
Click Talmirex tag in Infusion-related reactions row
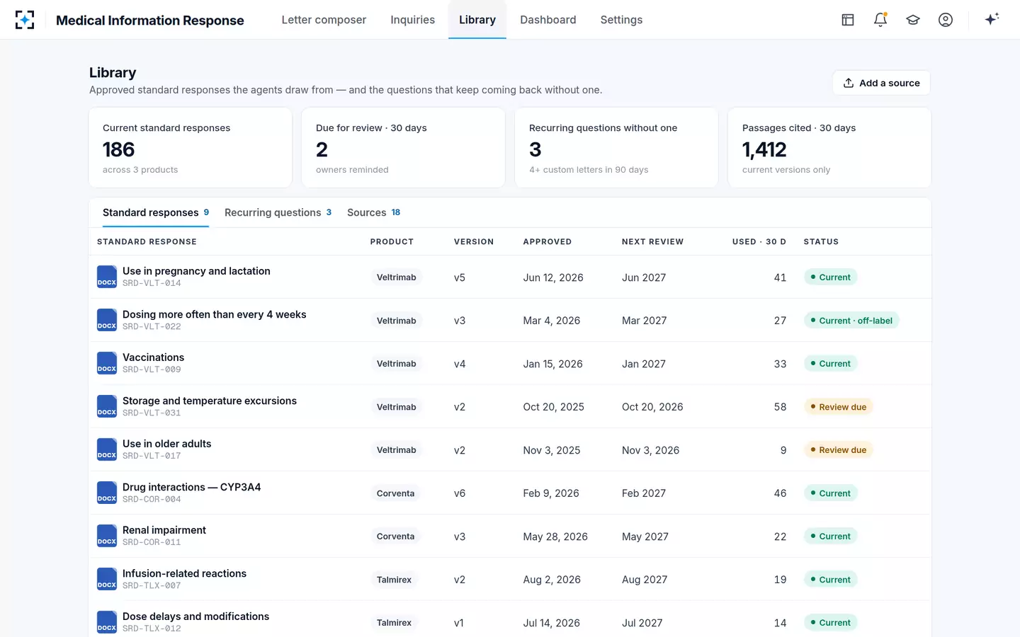(394, 580)
